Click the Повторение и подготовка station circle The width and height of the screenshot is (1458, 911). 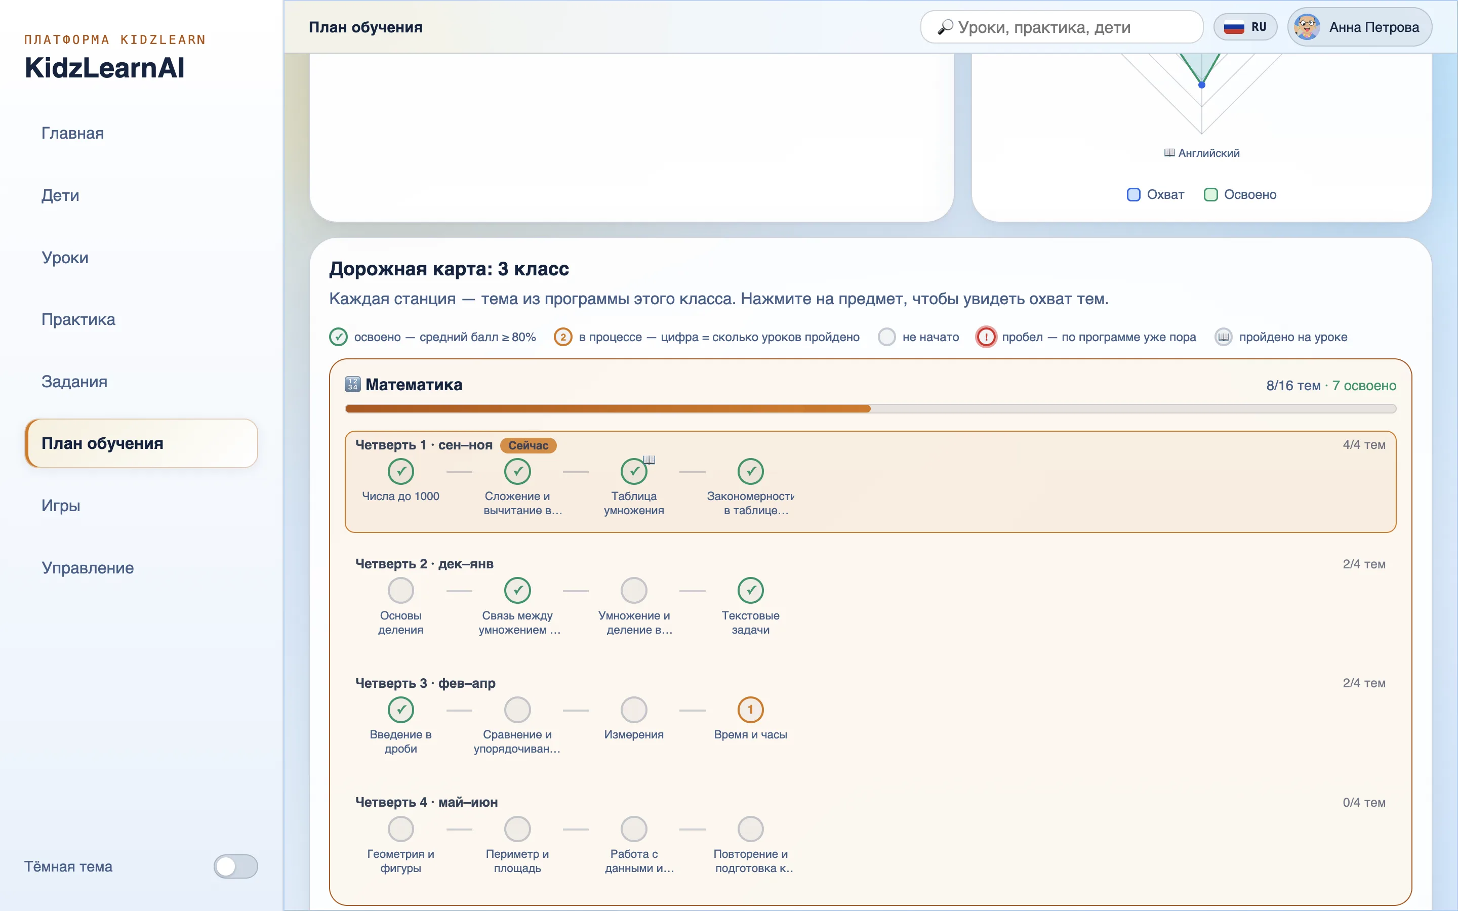pos(751,829)
